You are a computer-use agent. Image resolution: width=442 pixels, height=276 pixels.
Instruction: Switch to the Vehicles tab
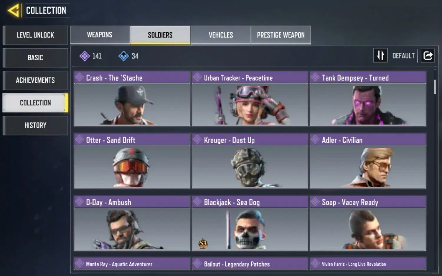221,35
